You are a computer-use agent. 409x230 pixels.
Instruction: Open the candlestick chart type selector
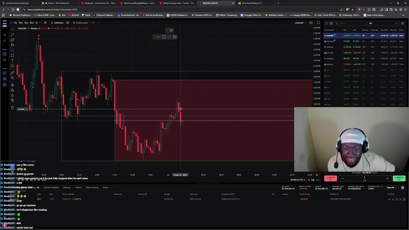(45, 23)
